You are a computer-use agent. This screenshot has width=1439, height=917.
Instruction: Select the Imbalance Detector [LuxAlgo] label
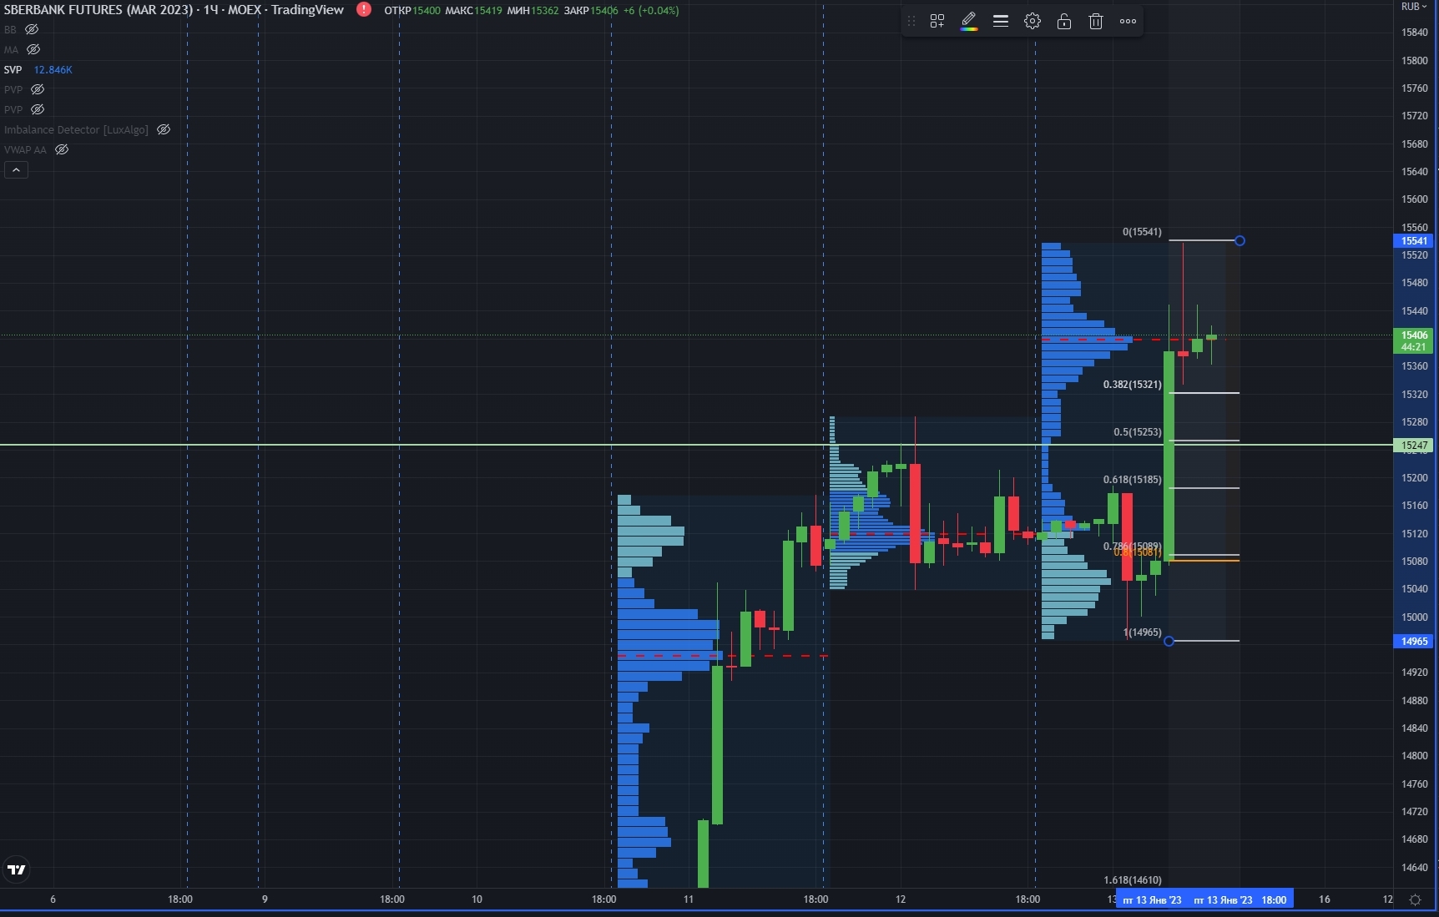[x=76, y=129]
